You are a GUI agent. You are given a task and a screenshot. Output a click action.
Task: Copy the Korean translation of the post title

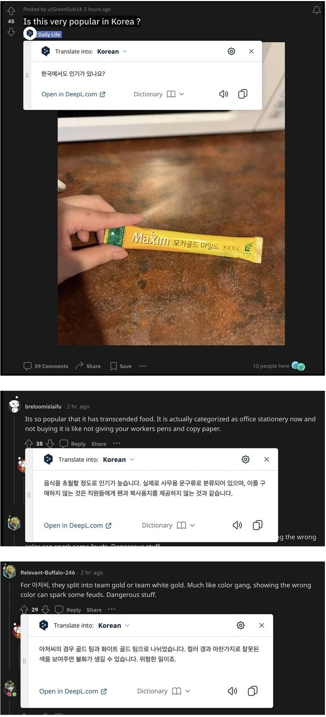coord(243,94)
